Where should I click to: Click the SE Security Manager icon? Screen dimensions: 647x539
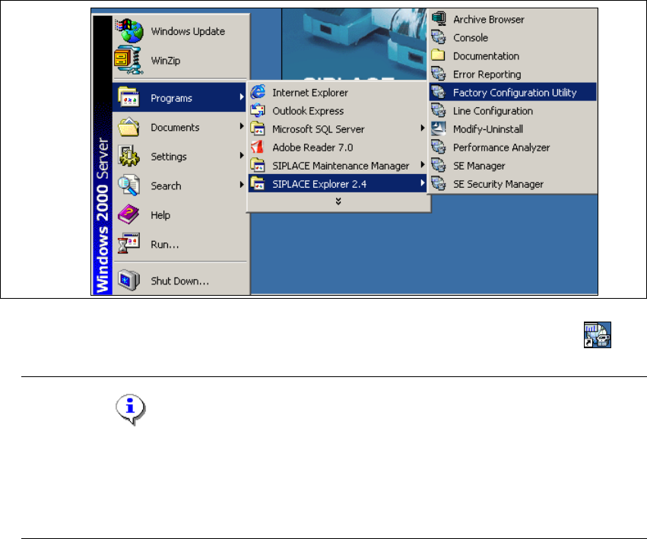click(439, 183)
